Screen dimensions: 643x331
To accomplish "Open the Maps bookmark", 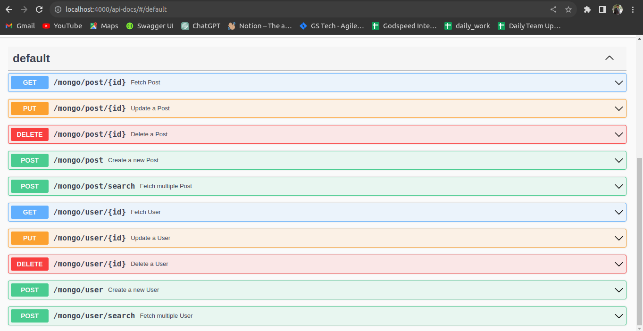I will click(104, 26).
